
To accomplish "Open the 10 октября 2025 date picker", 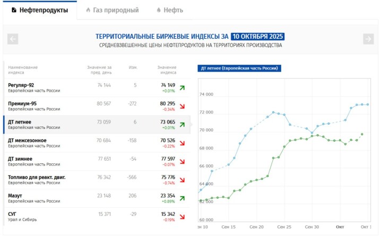I will pos(257,37).
